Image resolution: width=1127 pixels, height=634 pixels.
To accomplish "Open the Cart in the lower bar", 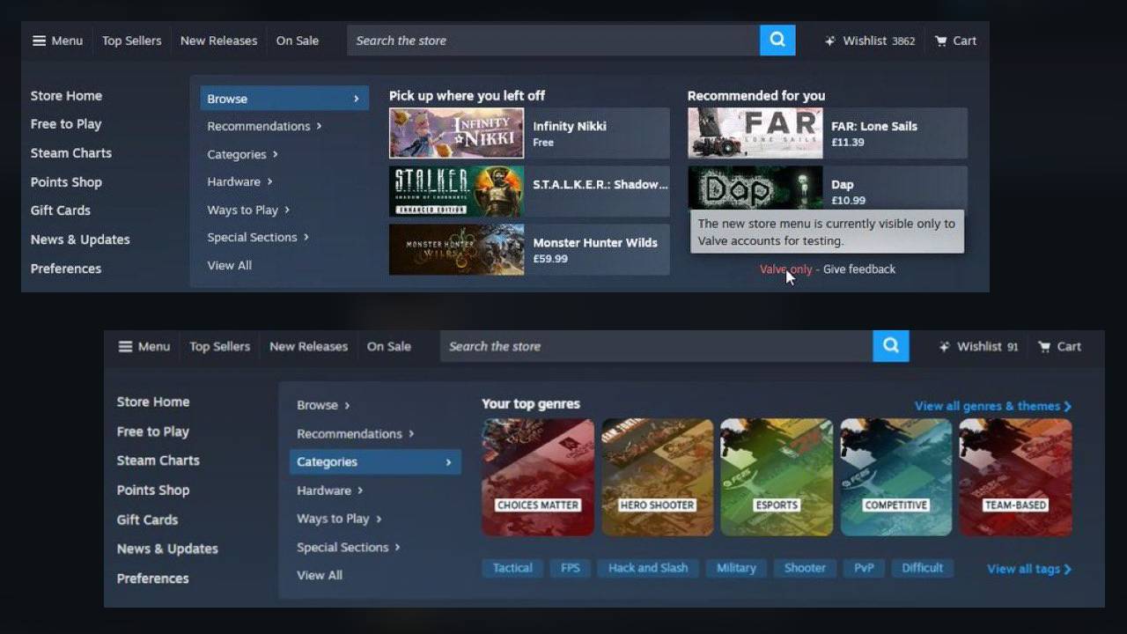I will pyautogui.click(x=1058, y=346).
